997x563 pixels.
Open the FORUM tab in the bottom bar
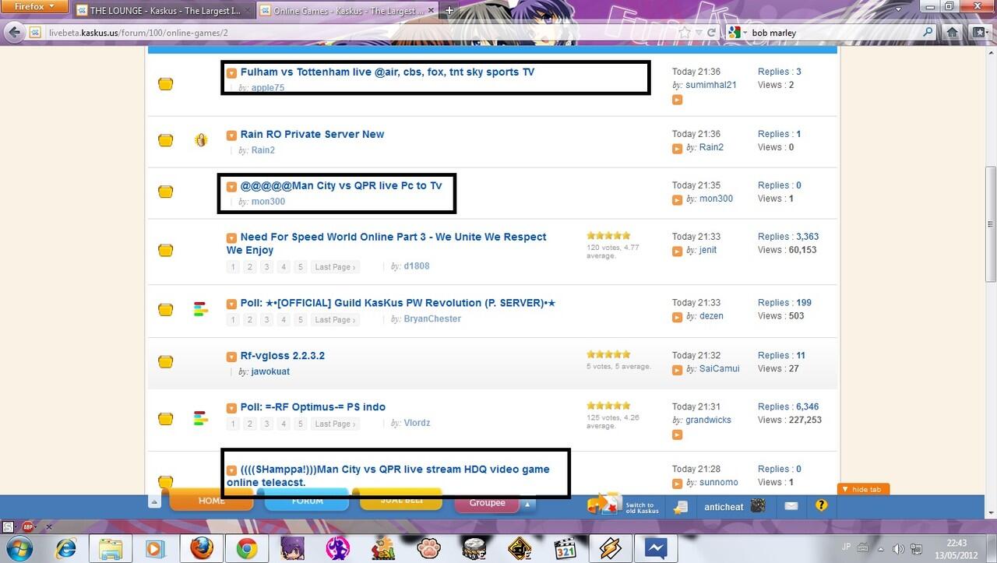[x=307, y=501]
